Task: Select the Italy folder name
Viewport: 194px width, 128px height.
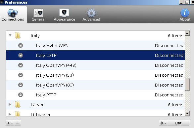Action: [35, 36]
